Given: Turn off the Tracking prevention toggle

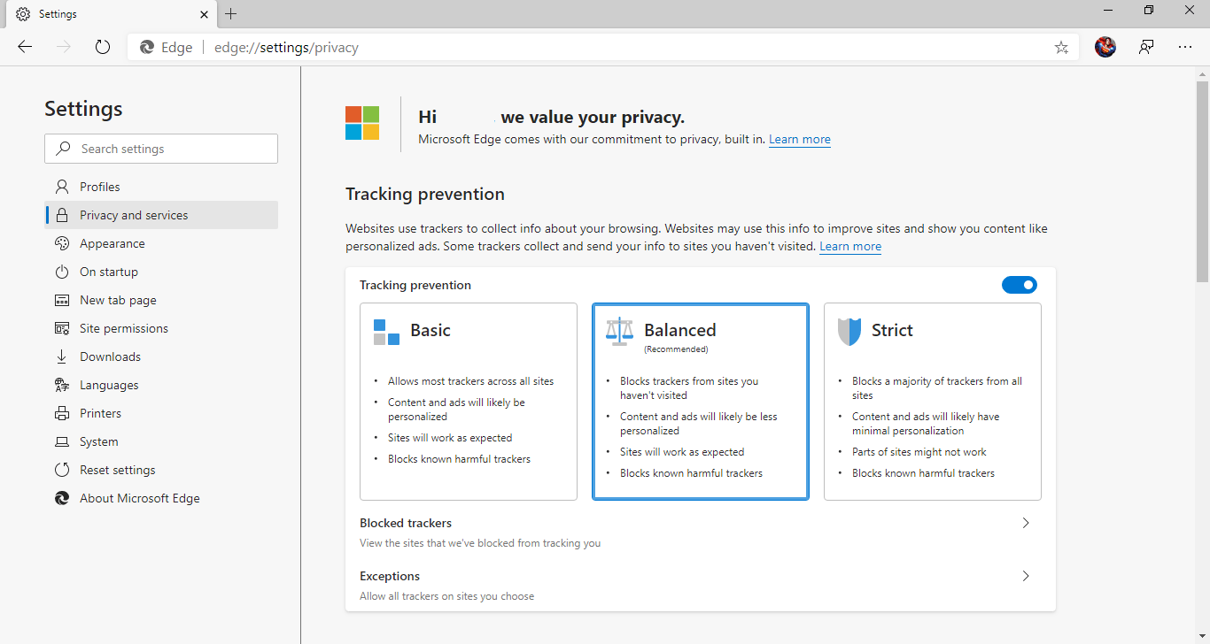Looking at the screenshot, I should click(1020, 285).
